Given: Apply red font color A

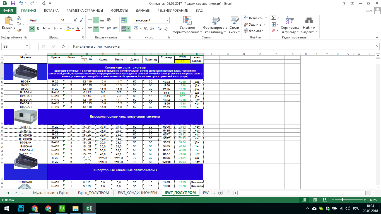Looking at the screenshot, I should [78, 29].
